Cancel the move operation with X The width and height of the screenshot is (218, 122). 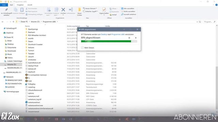(136, 38)
